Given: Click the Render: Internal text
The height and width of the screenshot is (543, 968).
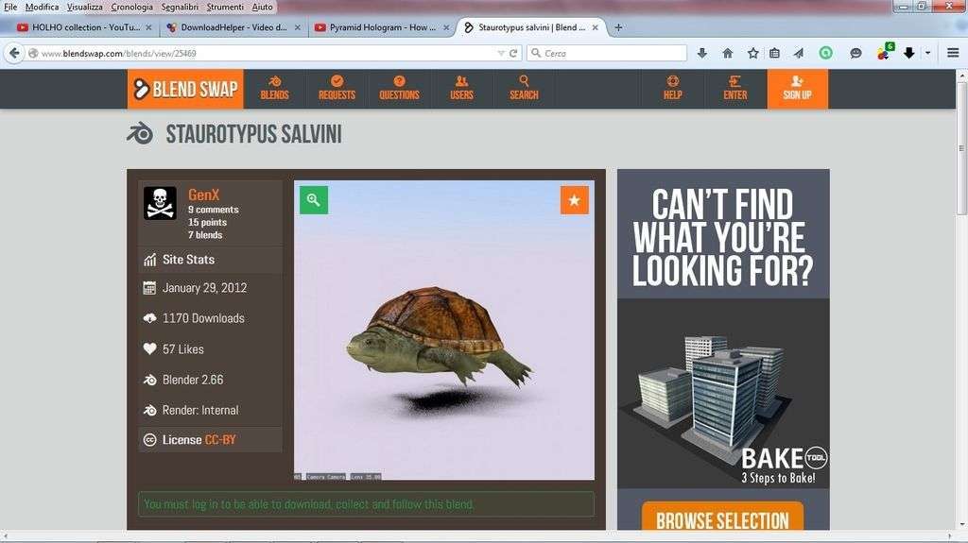Looking at the screenshot, I should (200, 411).
